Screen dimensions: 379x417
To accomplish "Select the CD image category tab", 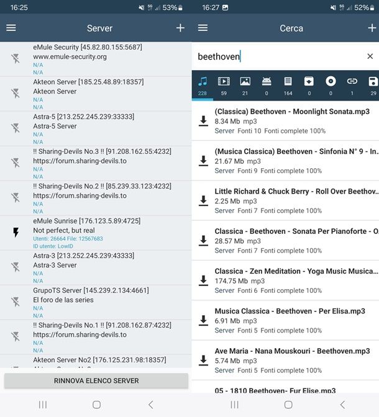I will [x=331, y=86].
